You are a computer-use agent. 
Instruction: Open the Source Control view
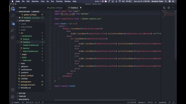13,23
